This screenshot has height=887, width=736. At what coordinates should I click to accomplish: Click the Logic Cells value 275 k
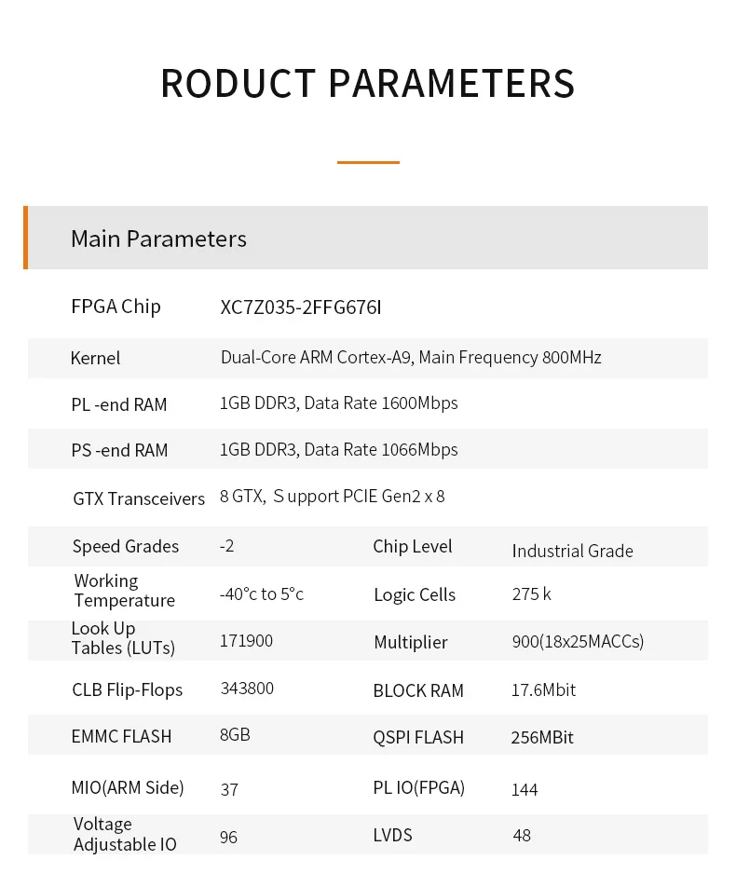pos(532,594)
